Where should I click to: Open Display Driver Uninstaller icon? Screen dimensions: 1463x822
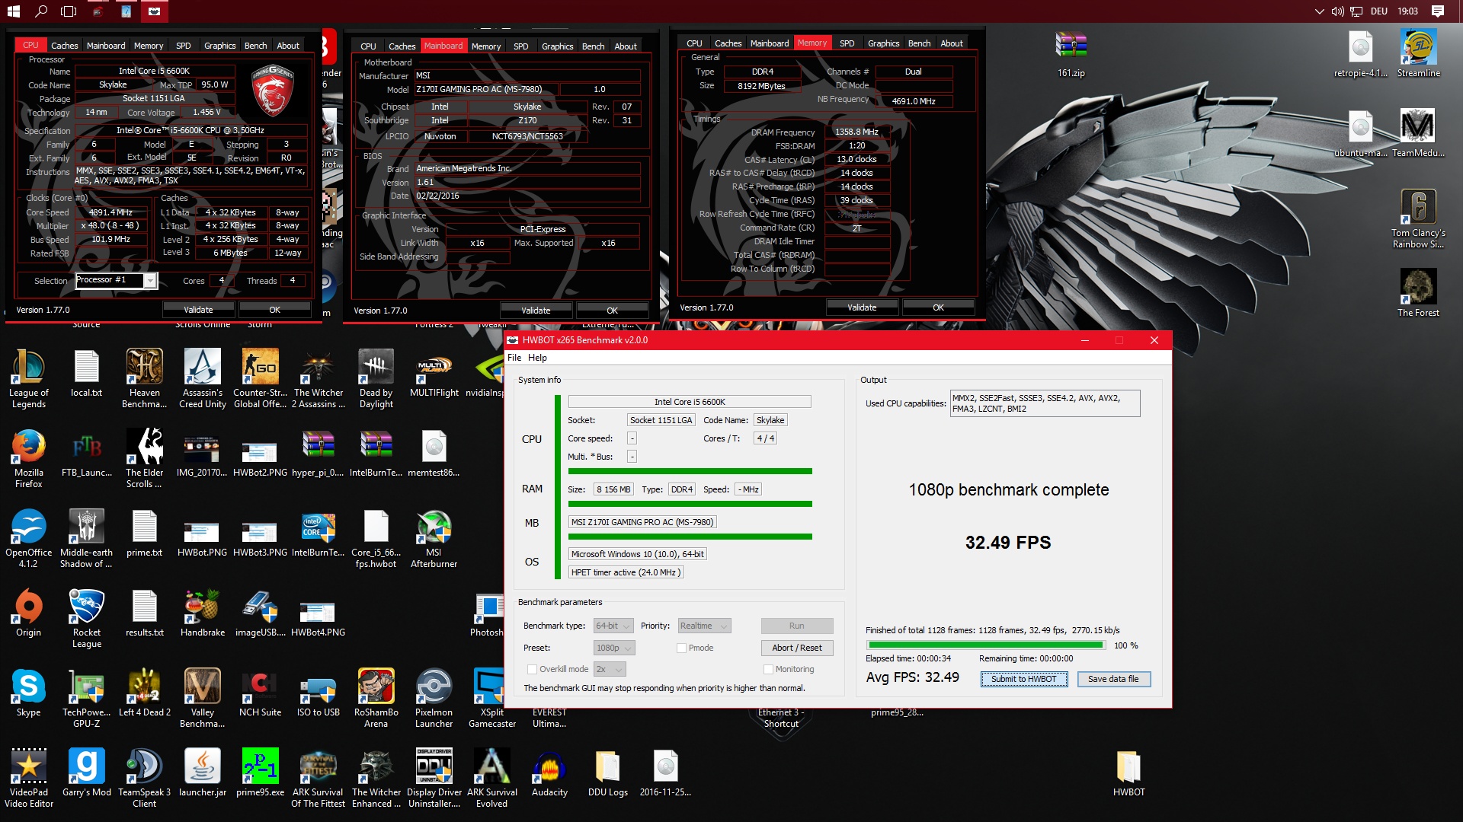tap(434, 778)
